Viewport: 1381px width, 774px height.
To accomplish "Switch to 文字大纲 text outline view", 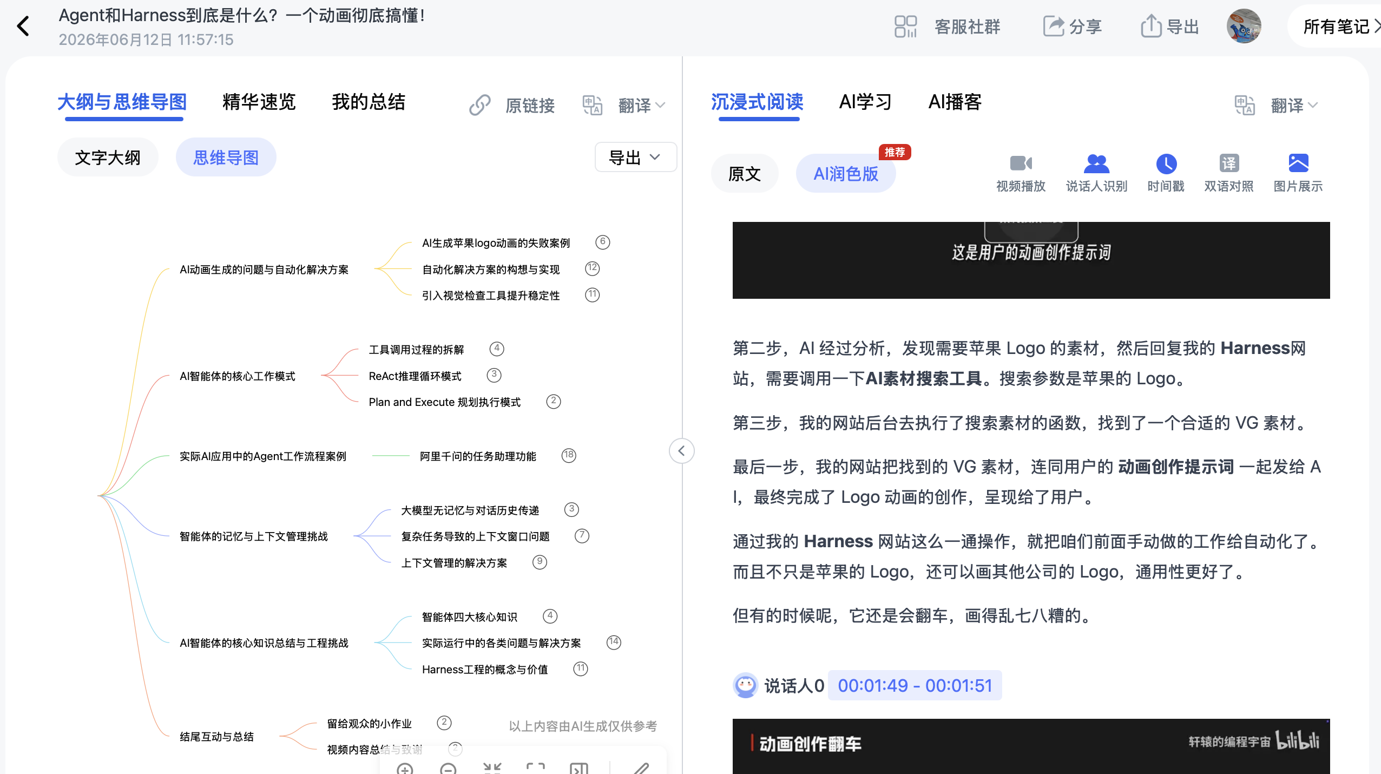I will tap(108, 158).
